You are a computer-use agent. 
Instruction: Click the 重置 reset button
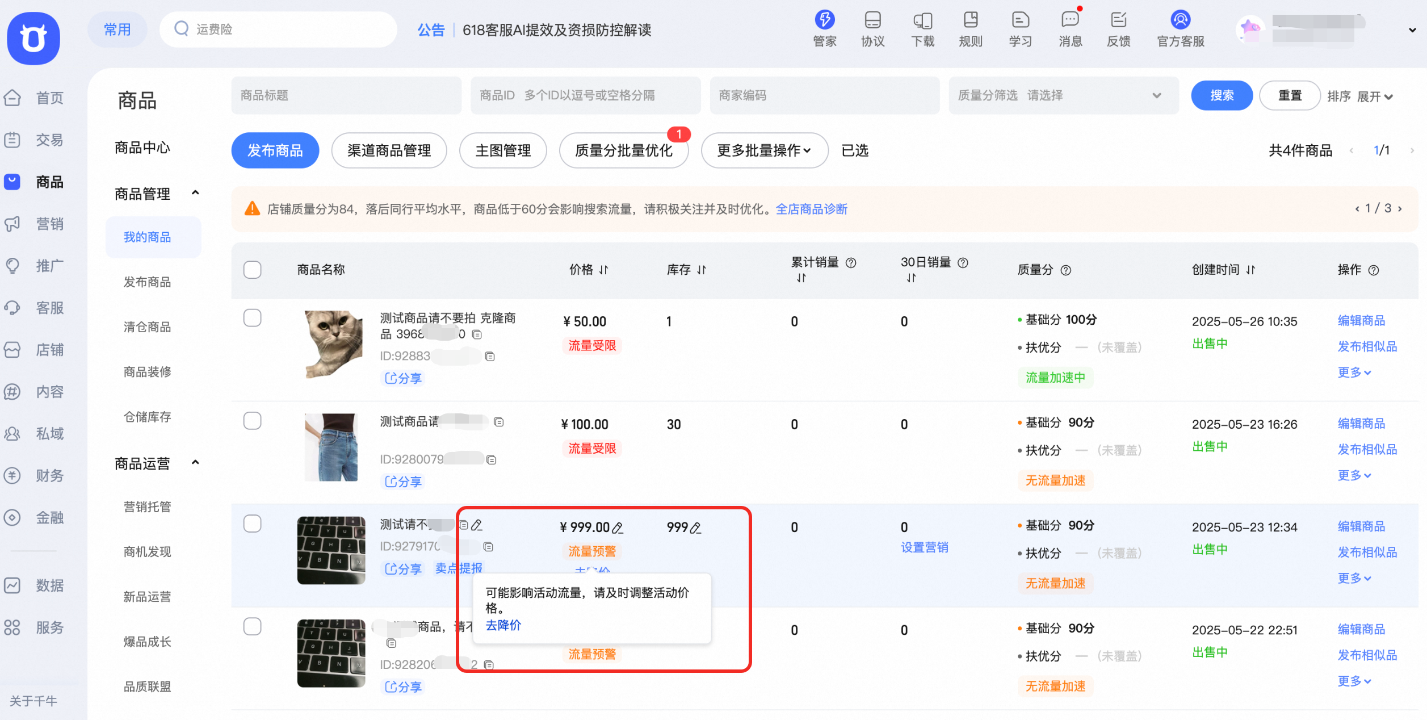pyautogui.click(x=1290, y=95)
